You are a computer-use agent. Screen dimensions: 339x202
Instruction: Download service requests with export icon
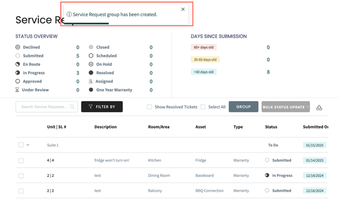pyautogui.click(x=319, y=107)
